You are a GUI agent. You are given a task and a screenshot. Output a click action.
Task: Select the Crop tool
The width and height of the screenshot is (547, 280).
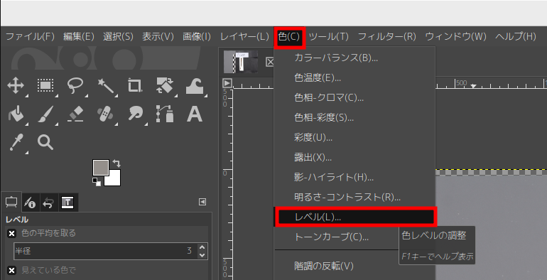click(135, 85)
